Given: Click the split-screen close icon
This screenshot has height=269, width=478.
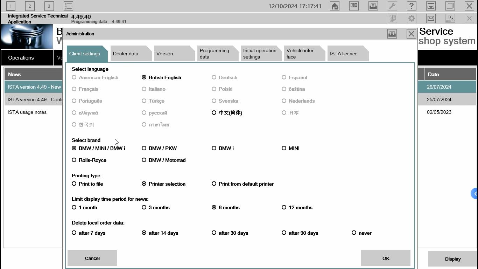Looking at the screenshot, I should tap(354, 6).
